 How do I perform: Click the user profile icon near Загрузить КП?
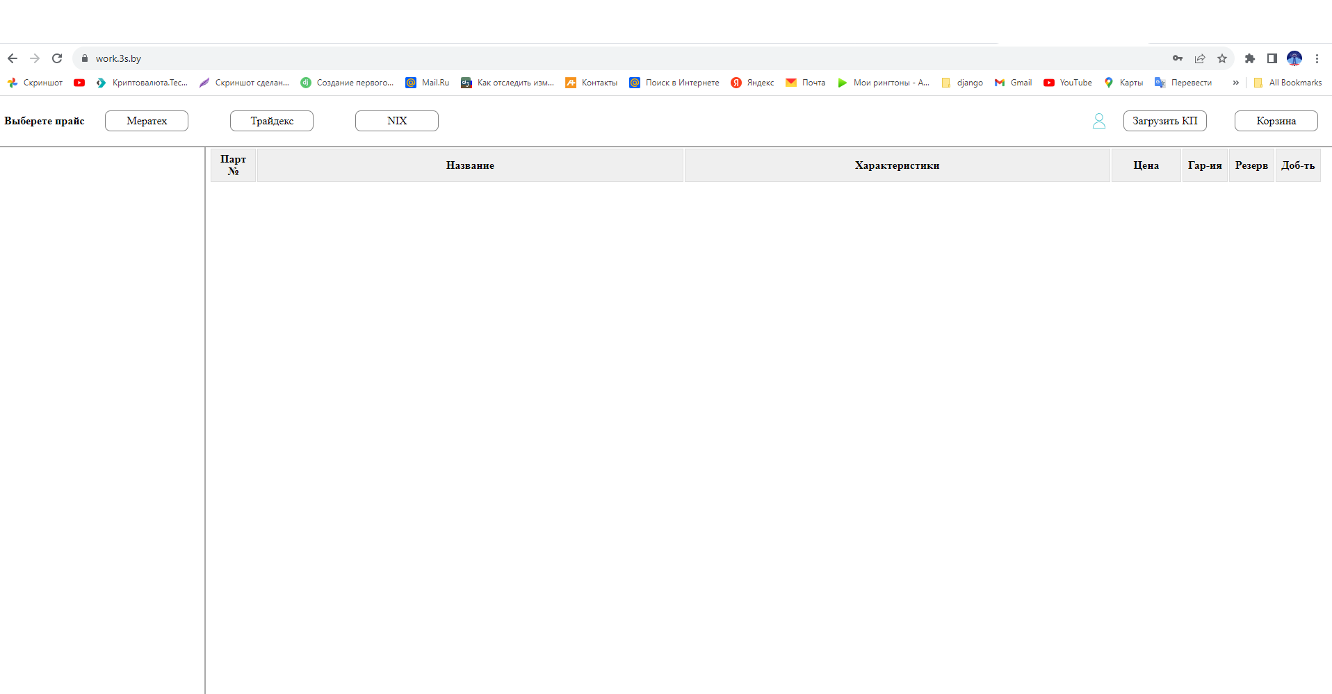coord(1098,121)
